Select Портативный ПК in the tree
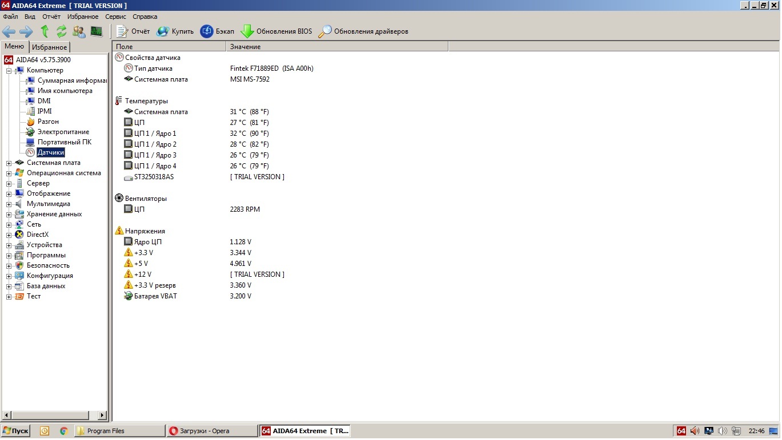This screenshot has width=782, height=440. pyautogui.click(x=65, y=142)
